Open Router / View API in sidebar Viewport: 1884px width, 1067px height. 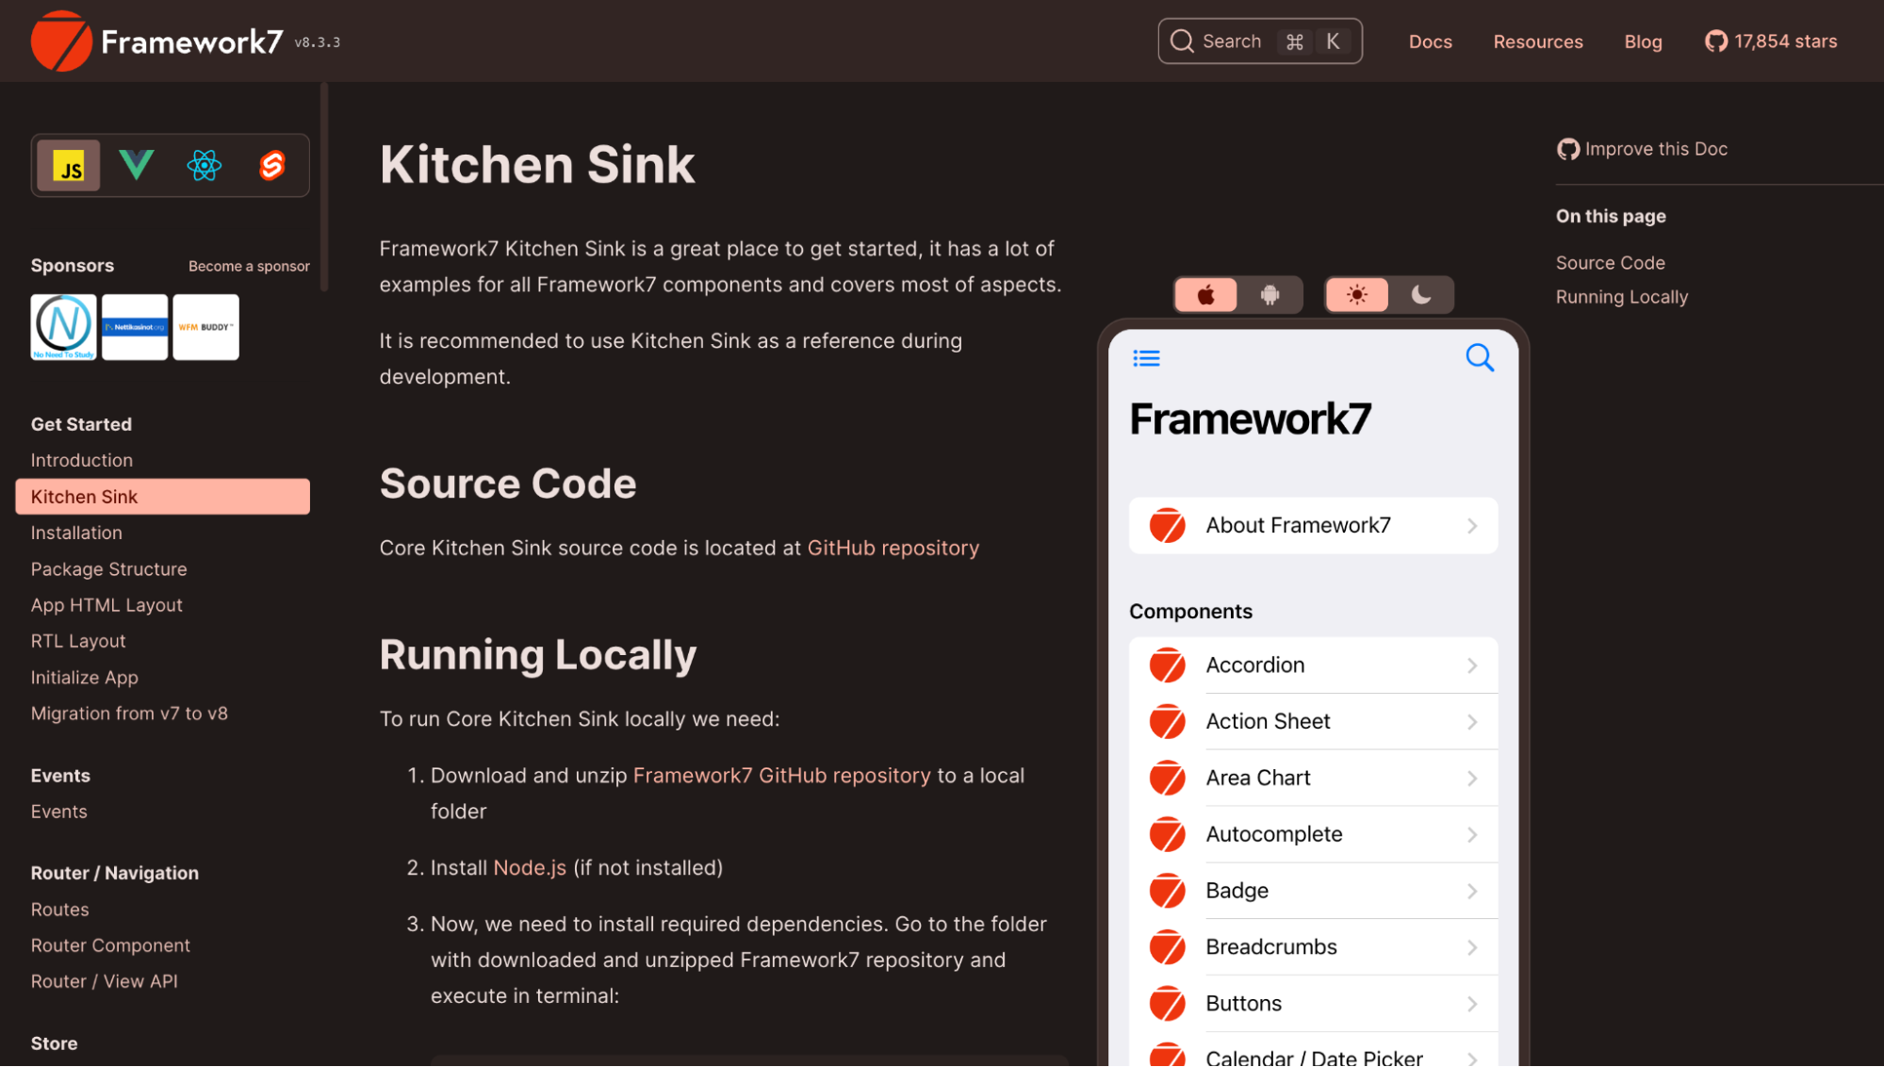tap(104, 981)
